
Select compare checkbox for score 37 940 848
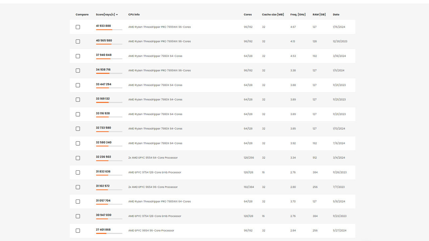click(x=78, y=56)
